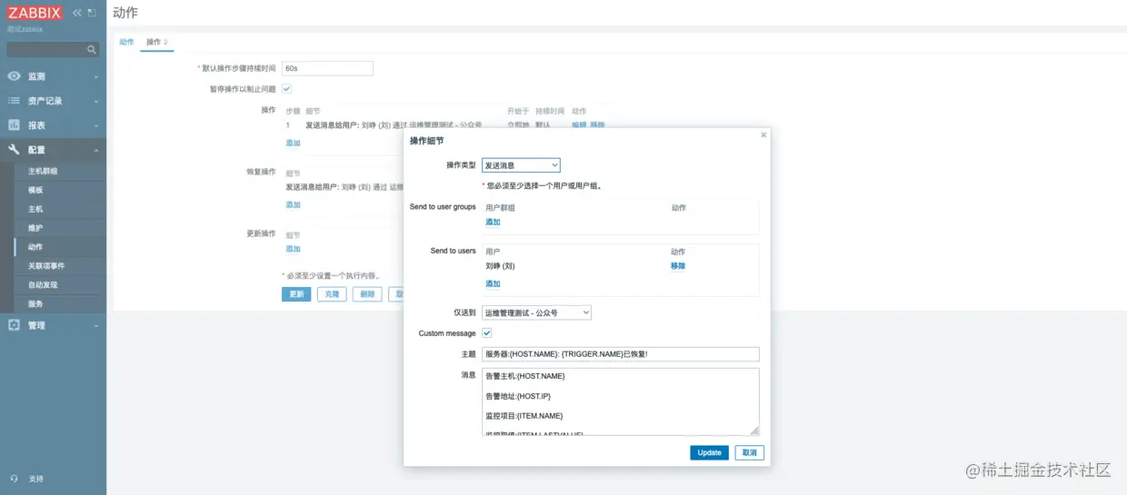
Task: Click 添加 link under 恢复操作 section
Action: (x=293, y=204)
